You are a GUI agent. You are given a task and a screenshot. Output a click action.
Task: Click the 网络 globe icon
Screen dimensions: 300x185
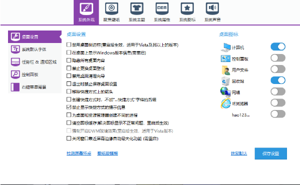tap(225, 92)
